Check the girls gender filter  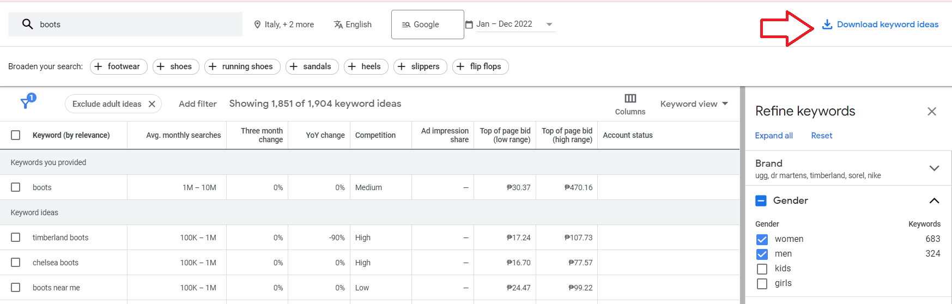762,284
